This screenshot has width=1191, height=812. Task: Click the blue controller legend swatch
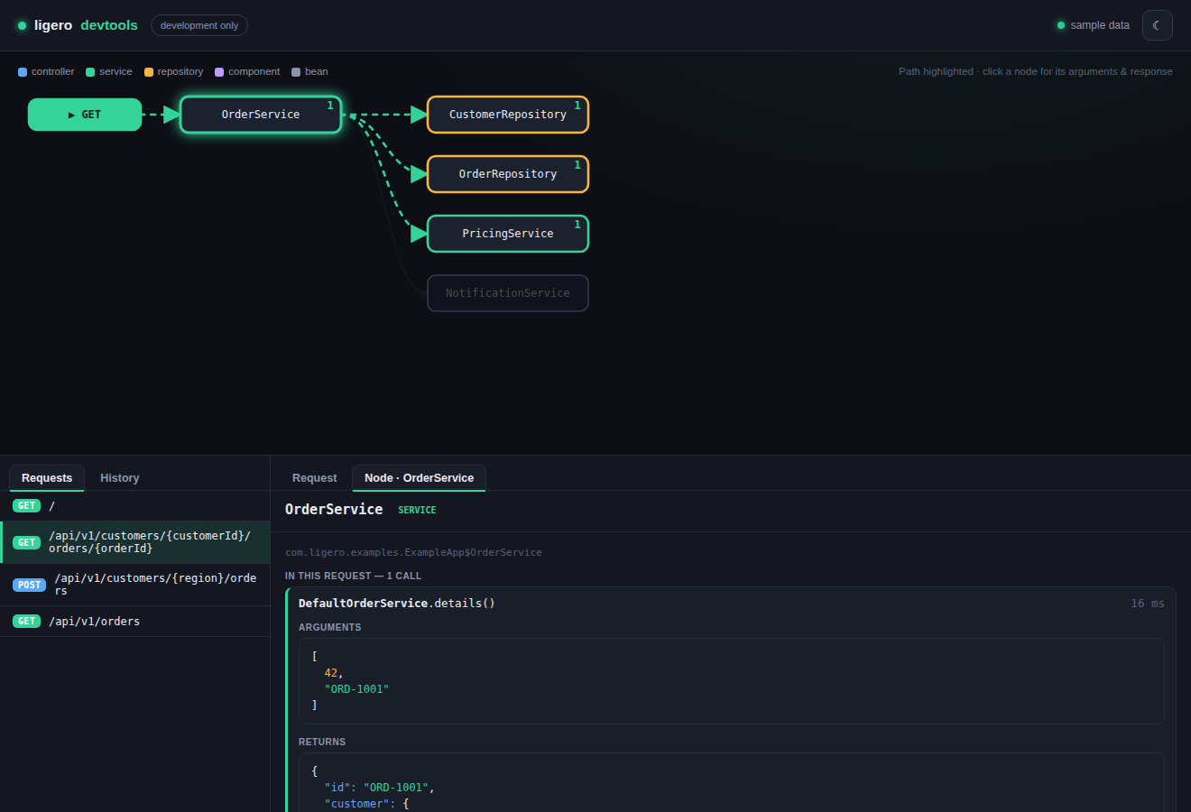pyautogui.click(x=23, y=72)
